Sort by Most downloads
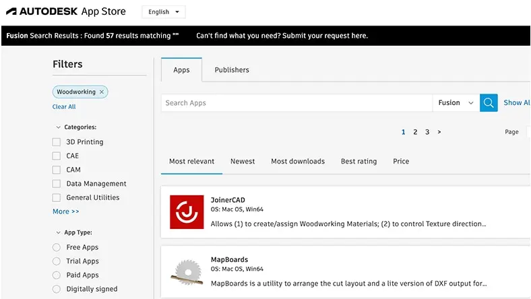 pos(298,162)
